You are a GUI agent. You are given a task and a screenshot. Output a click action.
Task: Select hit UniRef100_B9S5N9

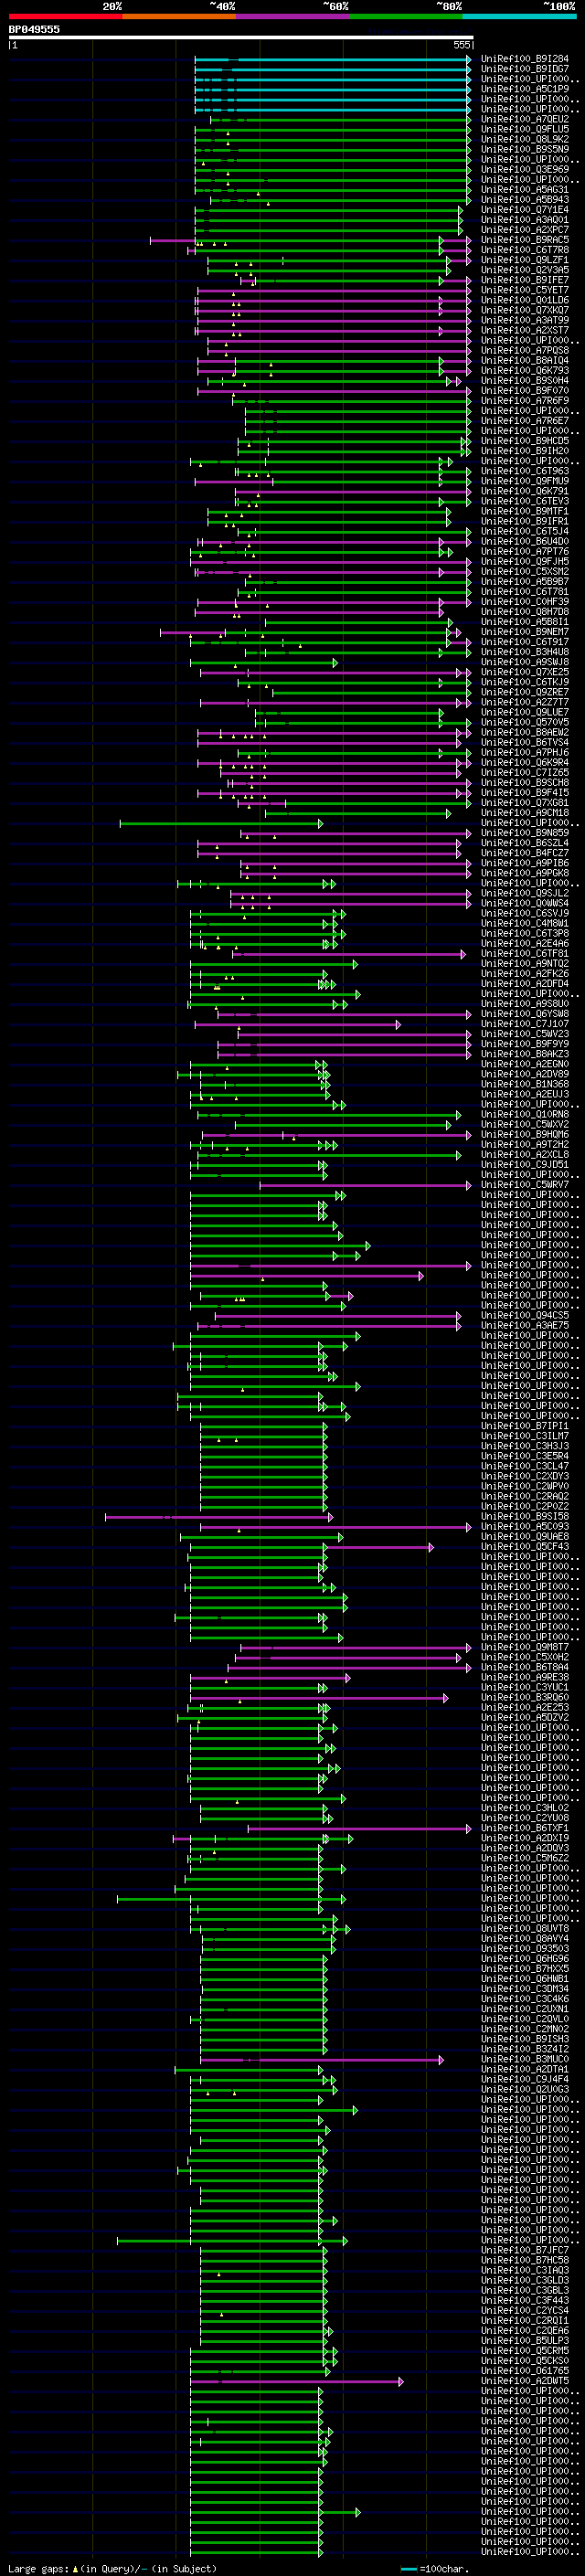click(524, 149)
